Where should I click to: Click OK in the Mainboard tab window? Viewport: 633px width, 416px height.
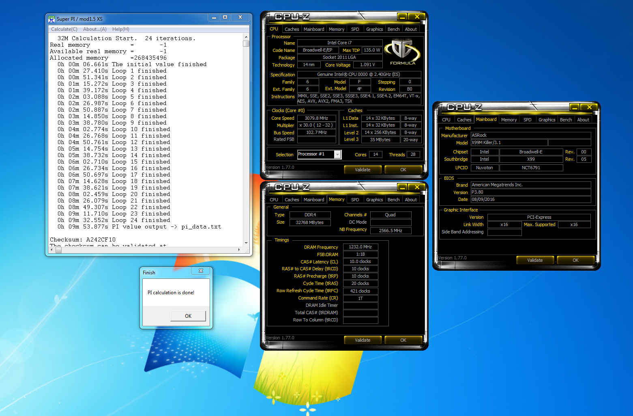(x=575, y=260)
